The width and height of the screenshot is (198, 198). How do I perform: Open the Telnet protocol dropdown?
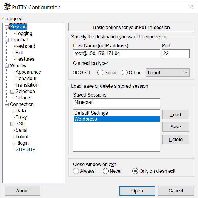(x=168, y=72)
